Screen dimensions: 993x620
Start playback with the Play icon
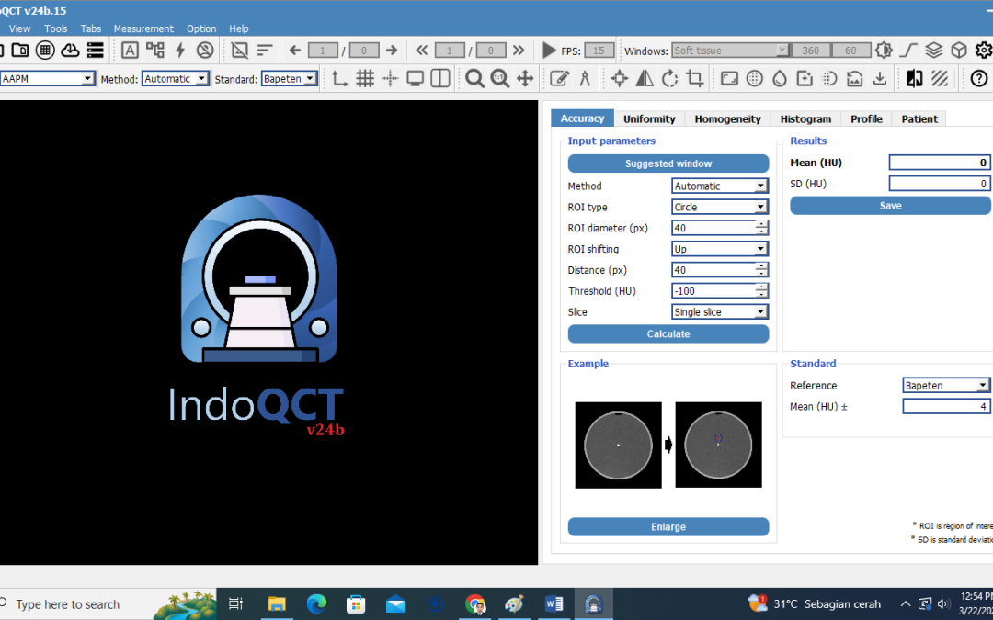pos(548,51)
